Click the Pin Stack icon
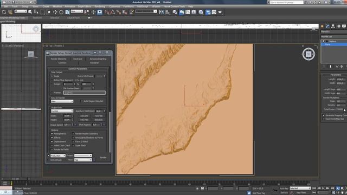This screenshot has width=347, height=195. (324, 66)
